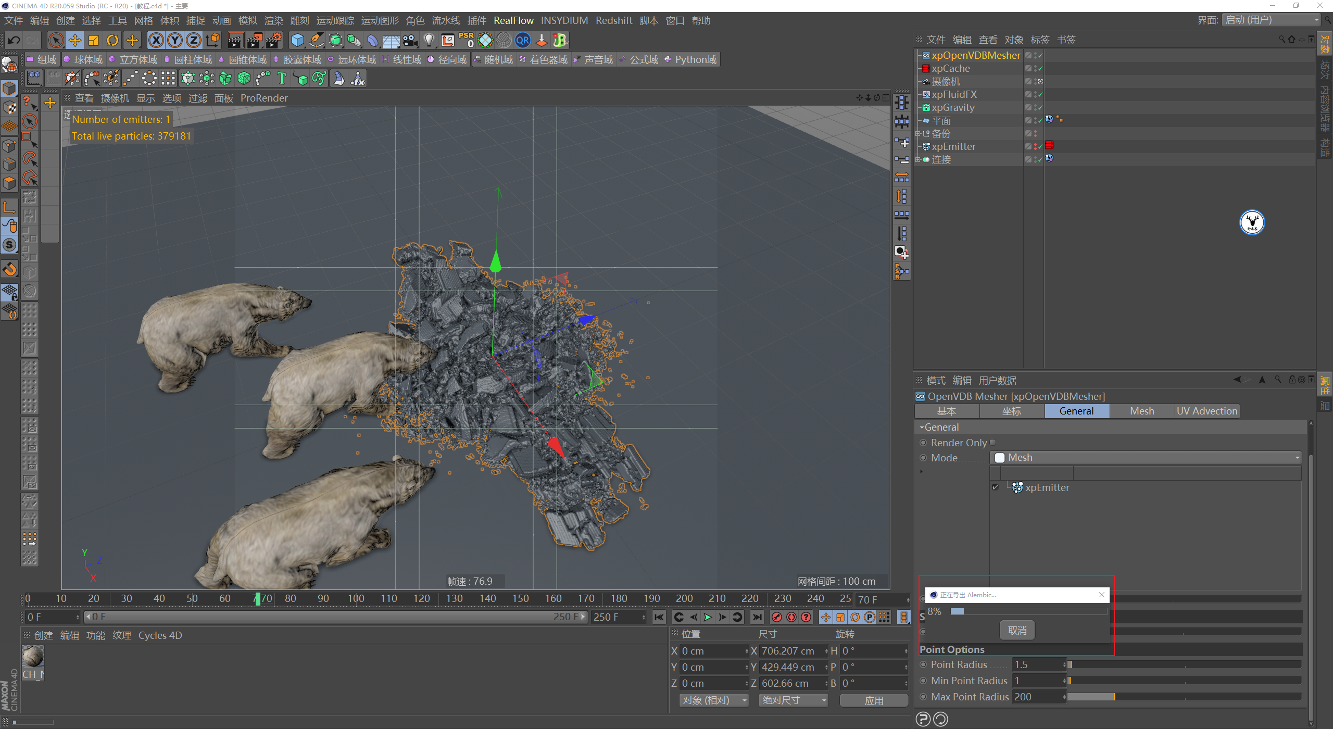This screenshot has width=1333, height=729.
Task: Adjust the Max Point Radius slider
Action: click(1114, 697)
